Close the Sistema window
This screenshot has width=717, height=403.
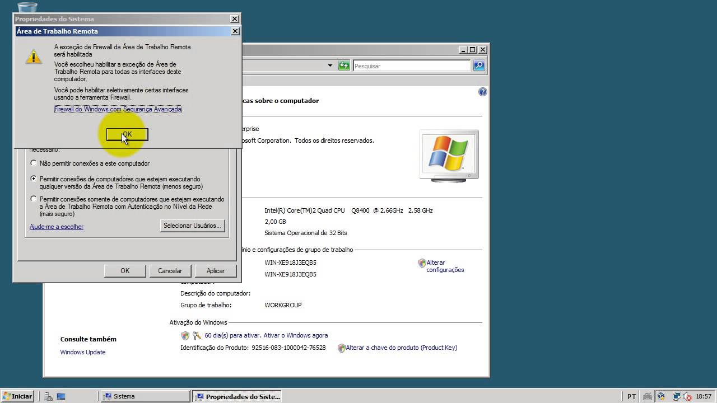click(483, 49)
